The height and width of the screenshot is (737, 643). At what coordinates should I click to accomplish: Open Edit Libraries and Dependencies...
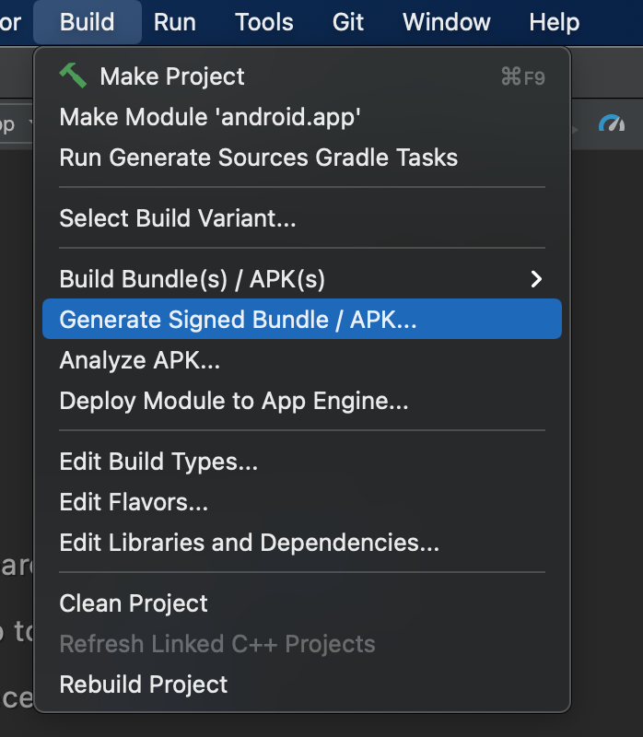[249, 543]
